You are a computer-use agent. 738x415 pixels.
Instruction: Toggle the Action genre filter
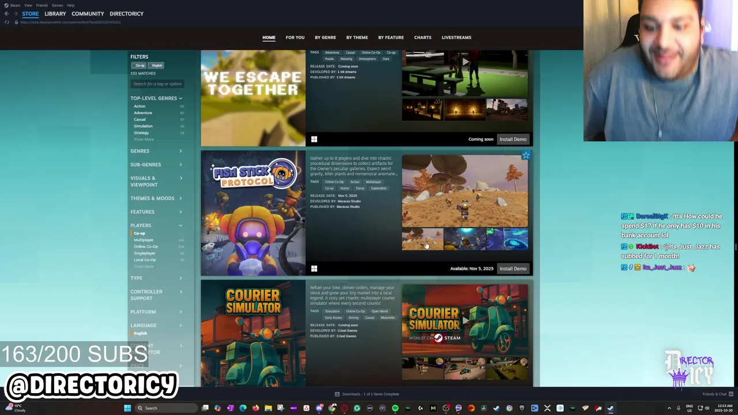coord(140,107)
